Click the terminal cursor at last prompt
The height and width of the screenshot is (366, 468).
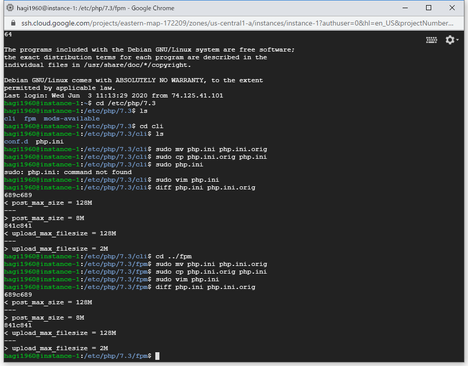157,356
